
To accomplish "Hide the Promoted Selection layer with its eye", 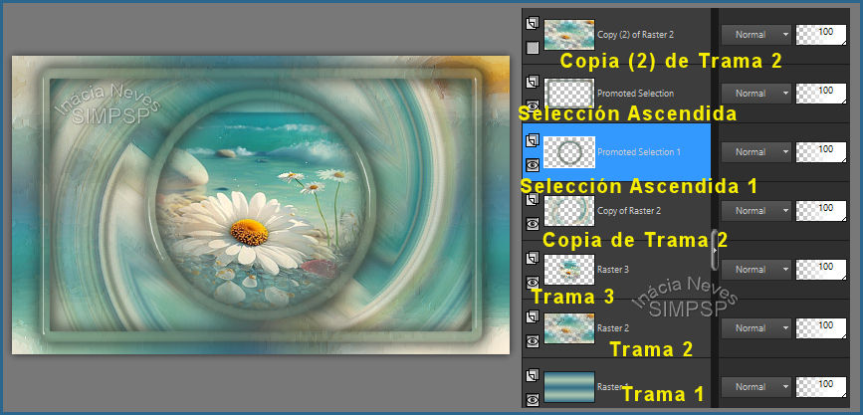I will pos(533,106).
